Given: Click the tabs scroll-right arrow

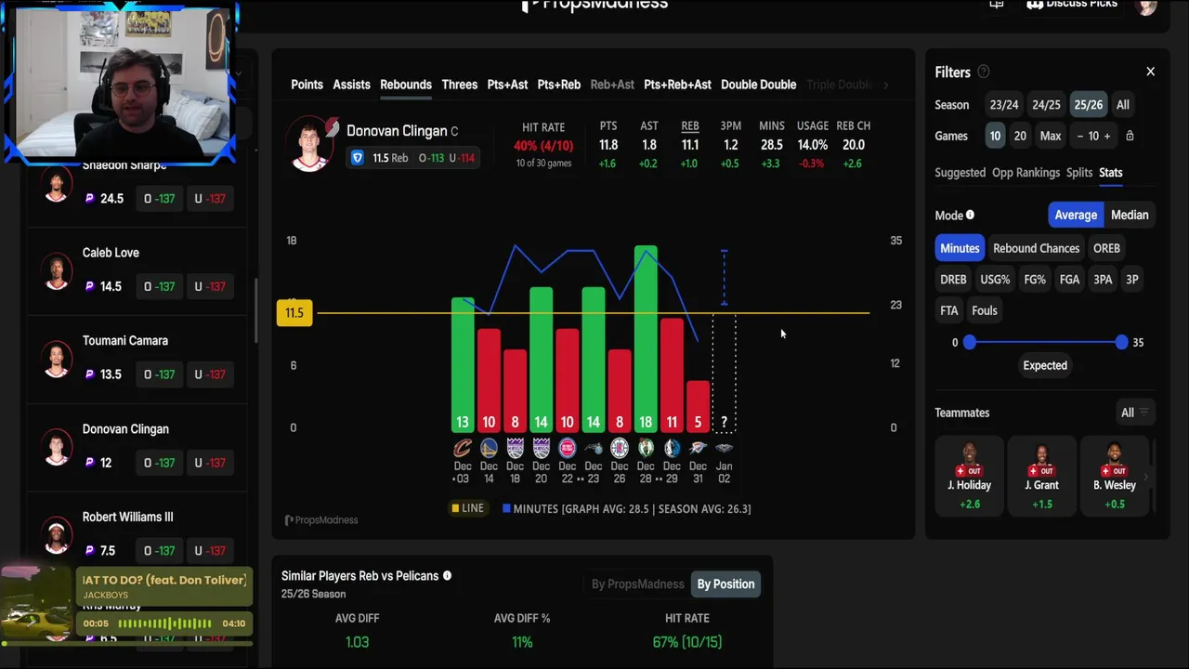Looking at the screenshot, I should point(885,85).
